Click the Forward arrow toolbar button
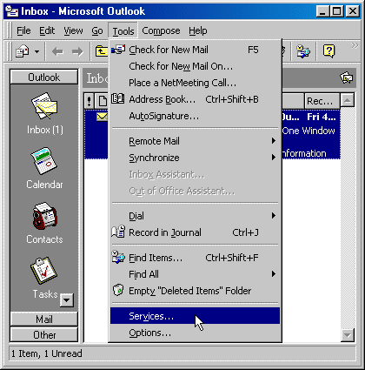 coord(77,52)
